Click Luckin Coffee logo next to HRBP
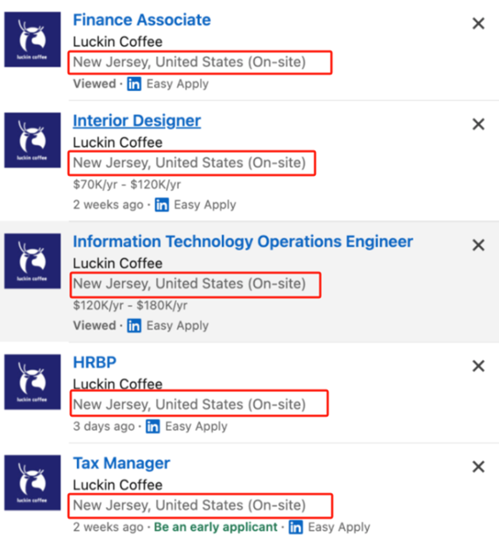The image size is (499, 538). (32, 382)
